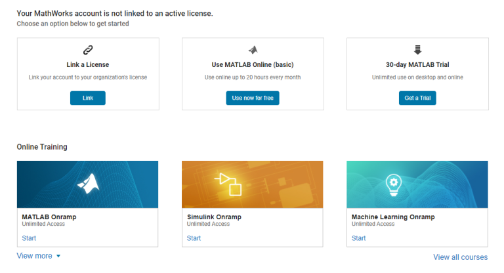Image resolution: width=504 pixels, height=273 pixels.
Task: Open the View all courses link
Action: pos(460,257)
